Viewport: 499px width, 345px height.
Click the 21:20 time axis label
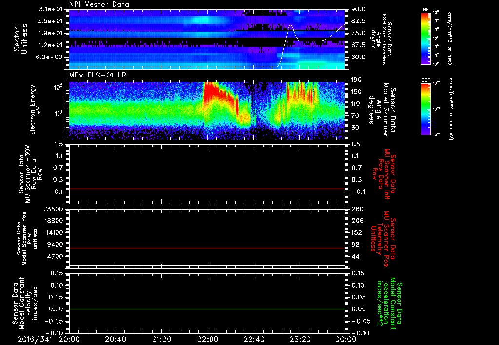pos(162,339)
